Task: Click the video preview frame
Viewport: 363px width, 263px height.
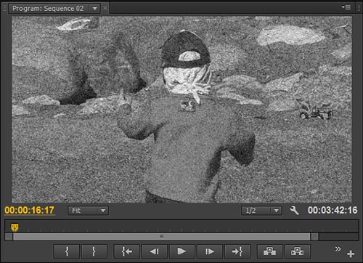Action: coord(181,110)
